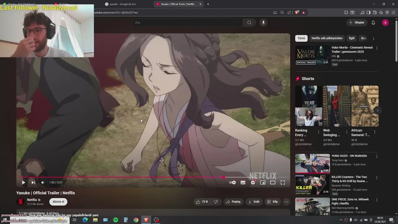
Task: Select the Tümü filter chip
Action: (301, 38)
